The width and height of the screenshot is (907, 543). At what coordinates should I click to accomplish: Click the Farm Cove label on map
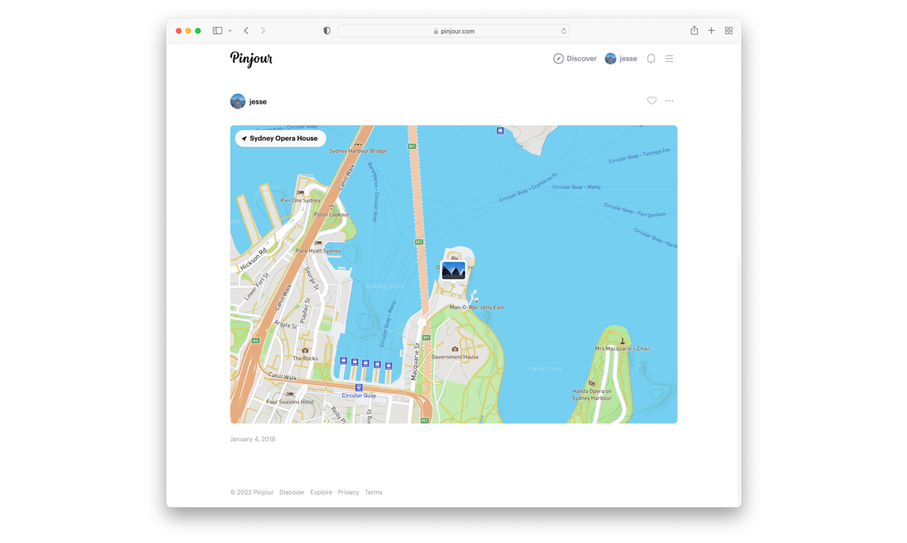546,369
